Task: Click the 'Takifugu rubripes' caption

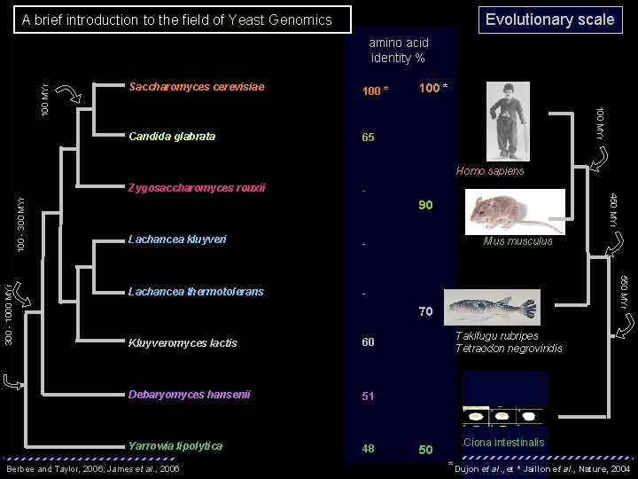Action: coord(497,336)
